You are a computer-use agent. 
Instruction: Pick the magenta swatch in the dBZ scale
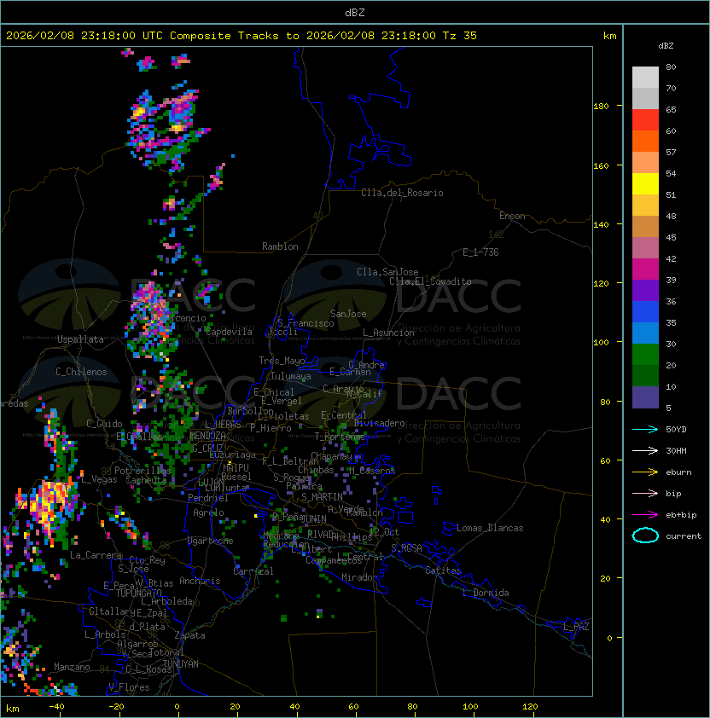click(645, 269)
